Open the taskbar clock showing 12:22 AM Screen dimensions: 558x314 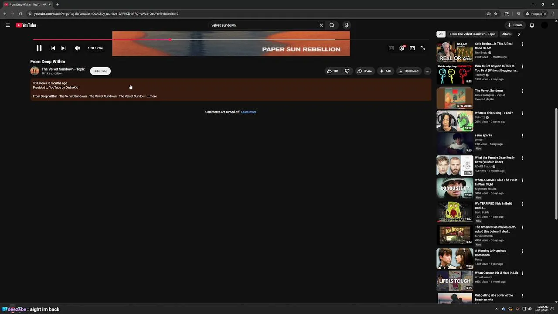pos(543,309)
